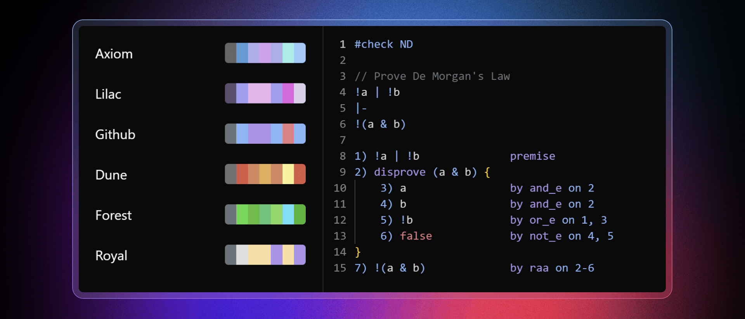Click the Dune color palette strip

pos(265,174)
